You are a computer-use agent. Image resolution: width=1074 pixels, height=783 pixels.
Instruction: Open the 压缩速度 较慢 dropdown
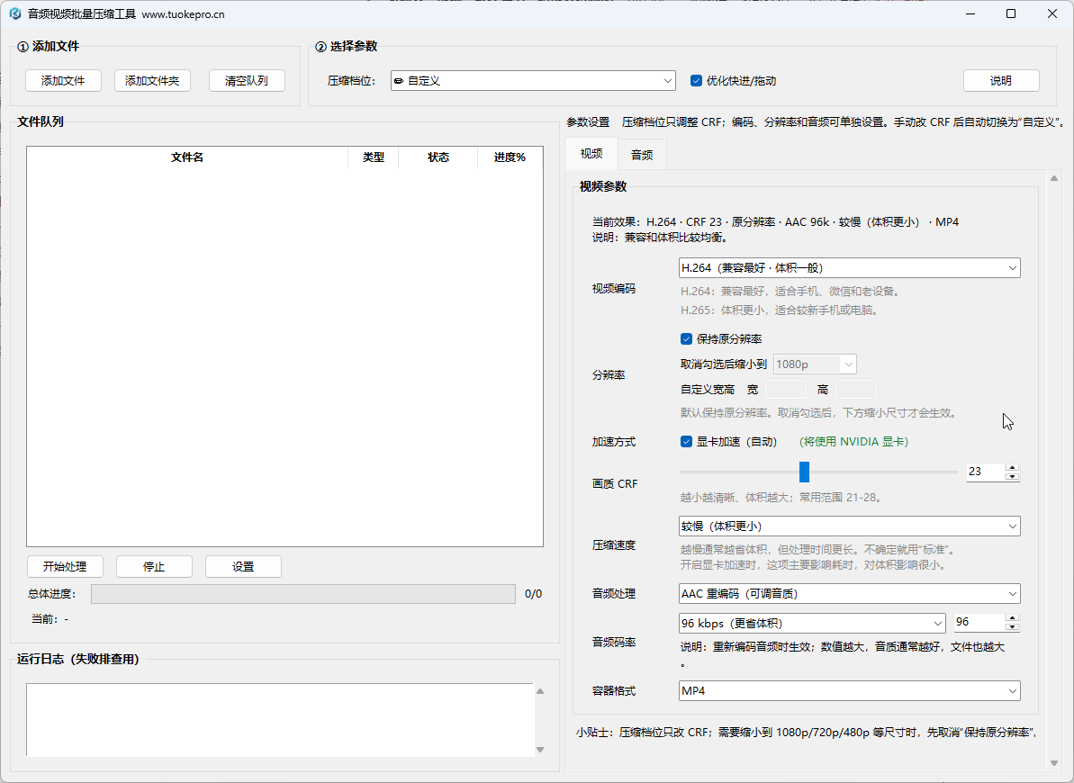tap(849, 526)
